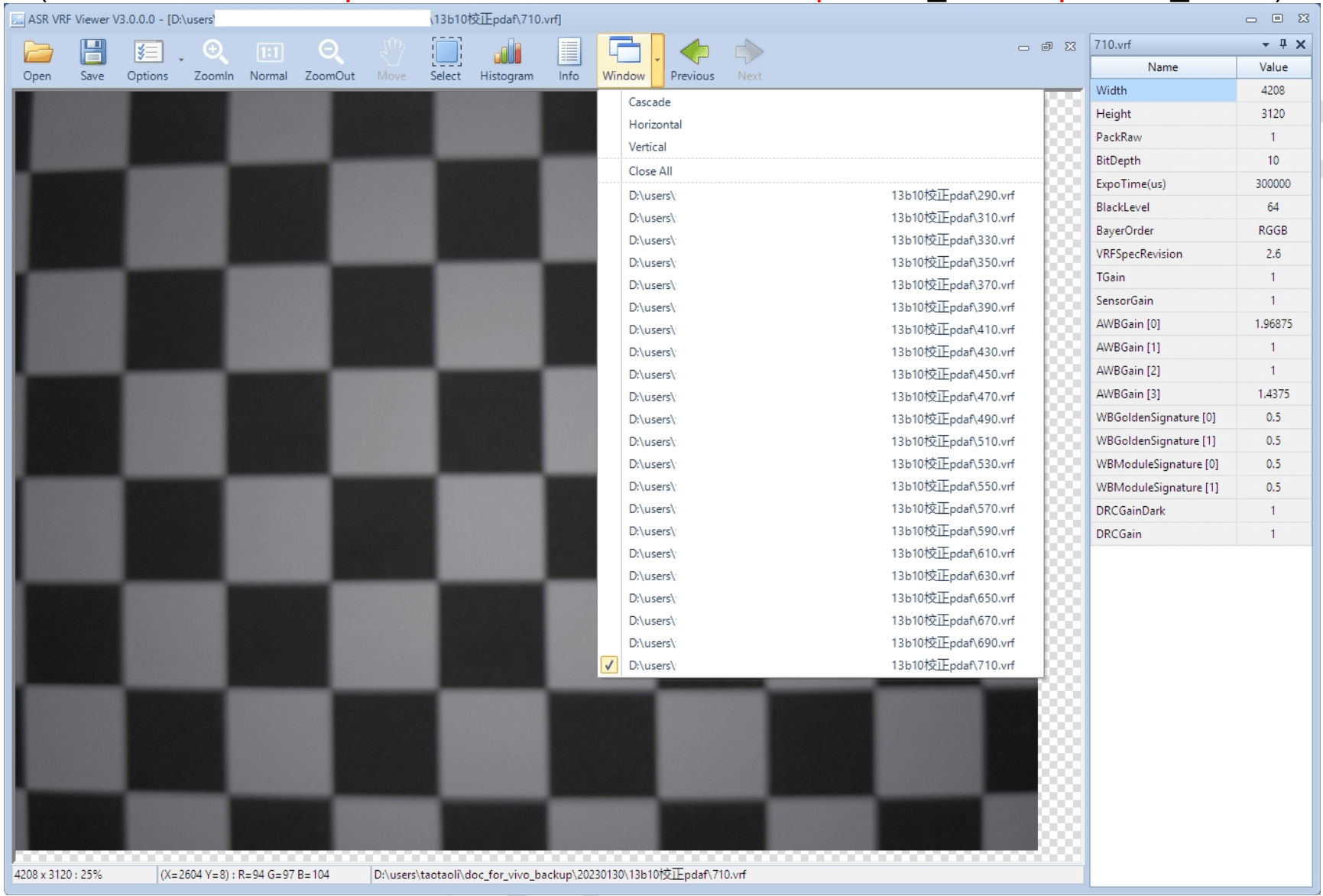Viewport: 1323px width, 896px height.
Task: Activate the Select region tool
Action: [x=446, y=53]
